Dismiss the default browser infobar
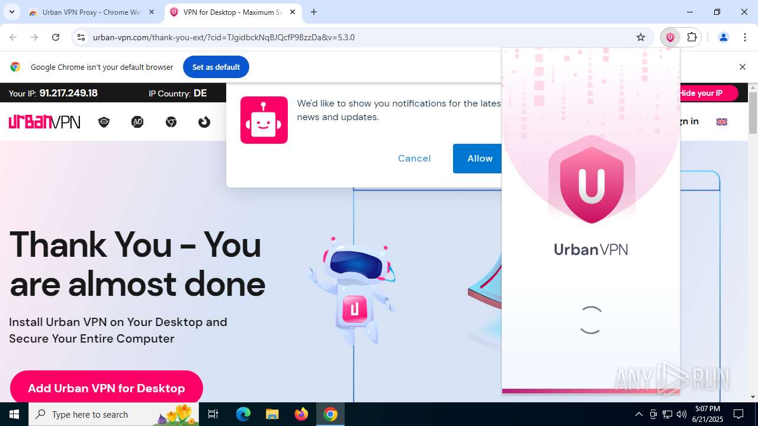 tap(742, 67)
